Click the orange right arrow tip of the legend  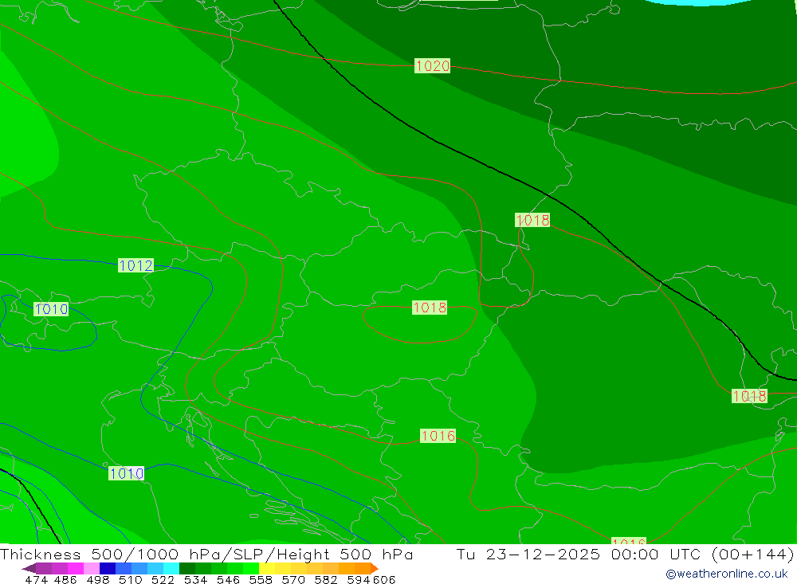375,569
